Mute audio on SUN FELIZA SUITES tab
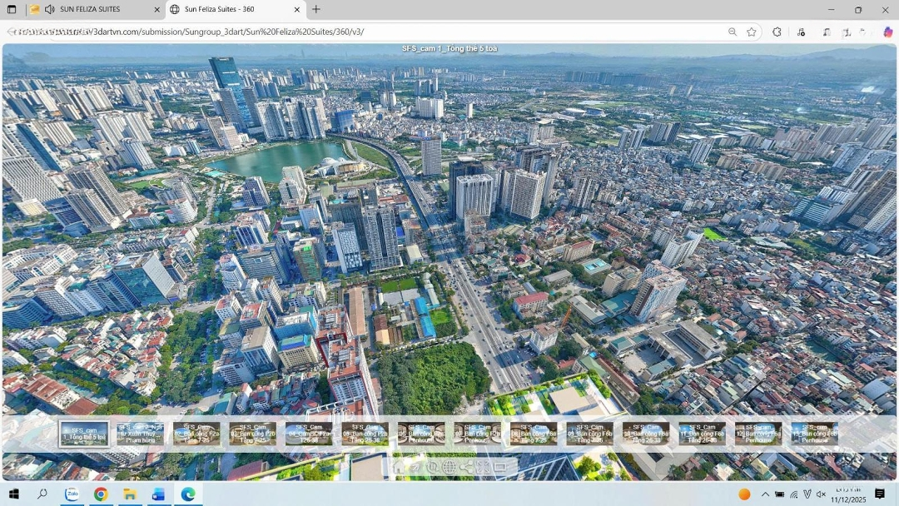The image size is (899, 506). [x=50, y=10]
